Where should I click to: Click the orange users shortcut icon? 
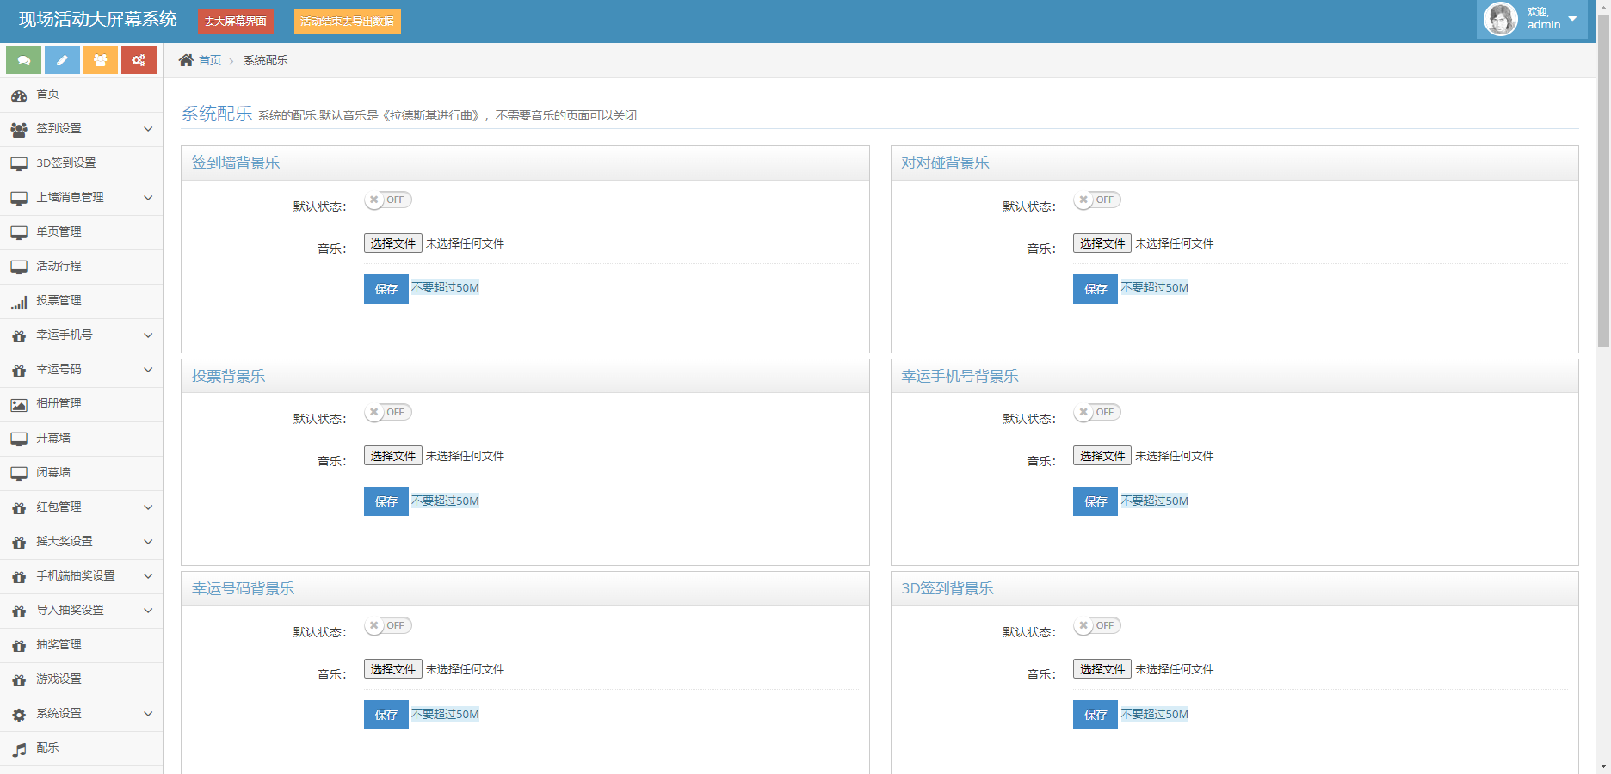pyautogui.click(x=100, y=60)
